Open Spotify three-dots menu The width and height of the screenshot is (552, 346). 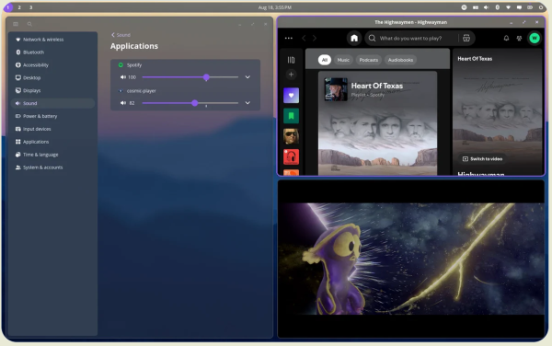(x=289, y=38)
